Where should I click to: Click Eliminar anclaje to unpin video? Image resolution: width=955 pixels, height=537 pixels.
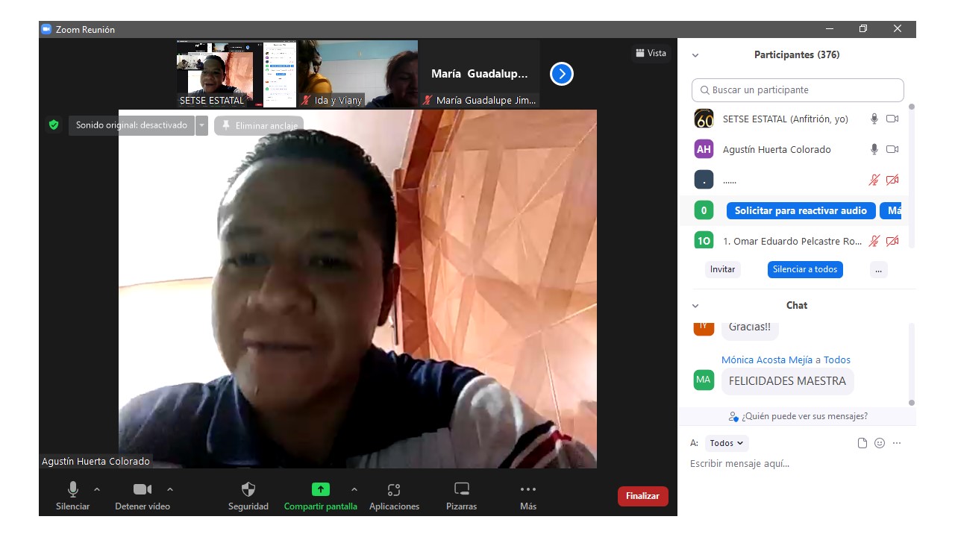click(x=259, y=125)
